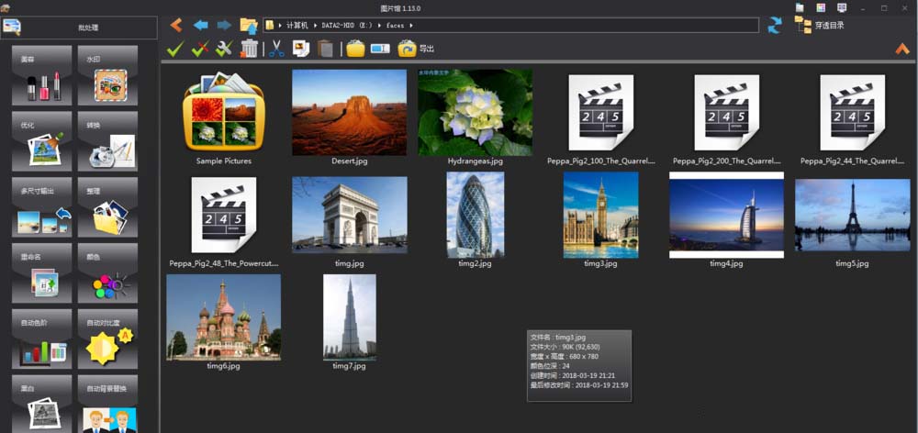Select the timg6.jpg cathedral thumbnail

coord(224,317)
